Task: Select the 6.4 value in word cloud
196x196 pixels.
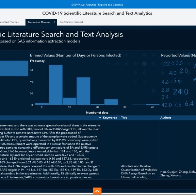Action: [189, 104]
